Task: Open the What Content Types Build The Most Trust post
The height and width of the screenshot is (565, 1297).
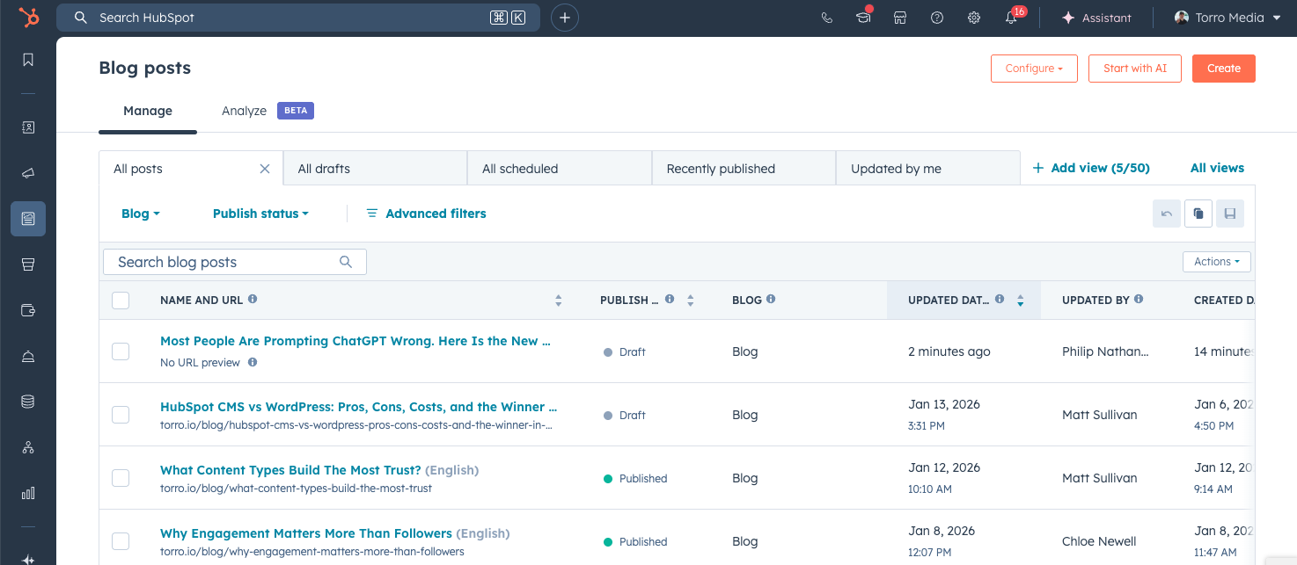Action: click(x=290, y=470)
